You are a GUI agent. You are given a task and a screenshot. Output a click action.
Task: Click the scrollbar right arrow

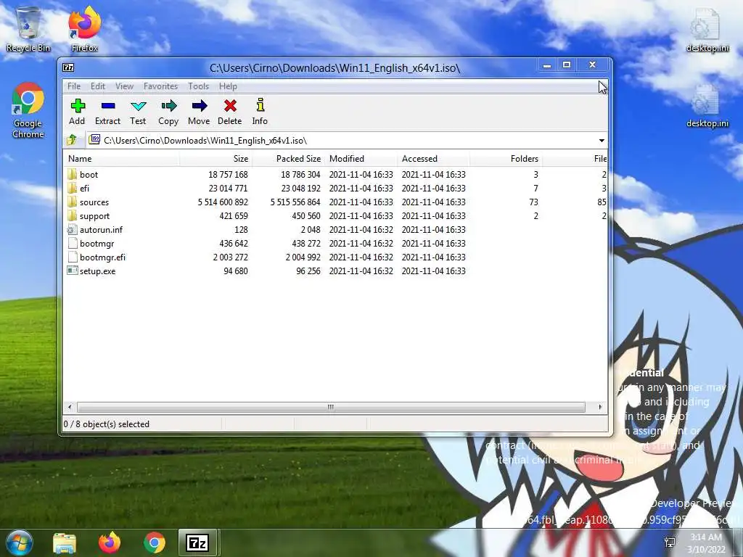[600, 407]
